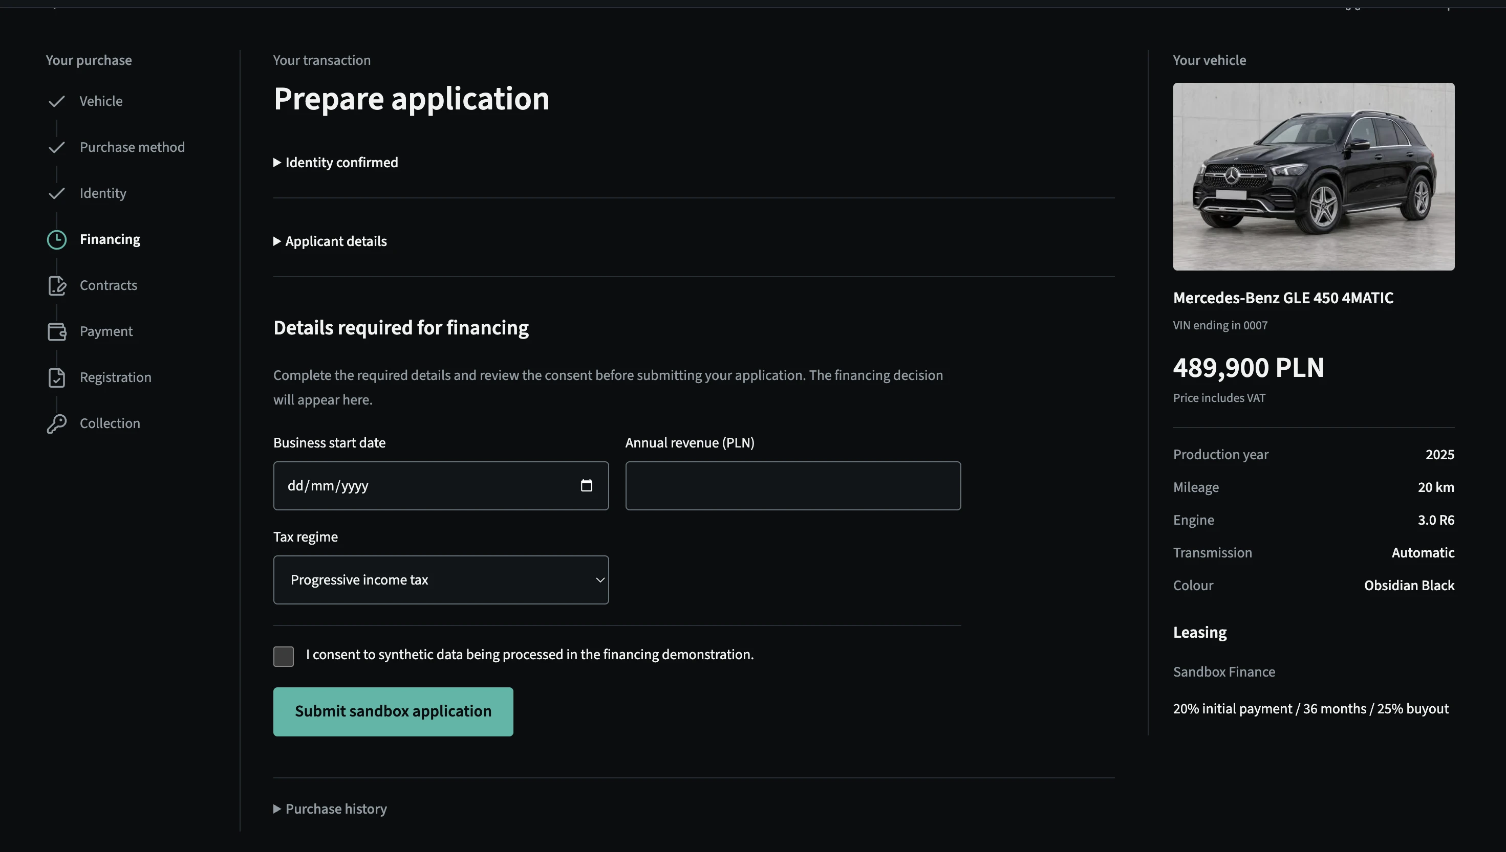This screenshot has height=852, width=1506.
Task: Click the Engine 3.0 R6 value
Action: [x=1436, y=520]
